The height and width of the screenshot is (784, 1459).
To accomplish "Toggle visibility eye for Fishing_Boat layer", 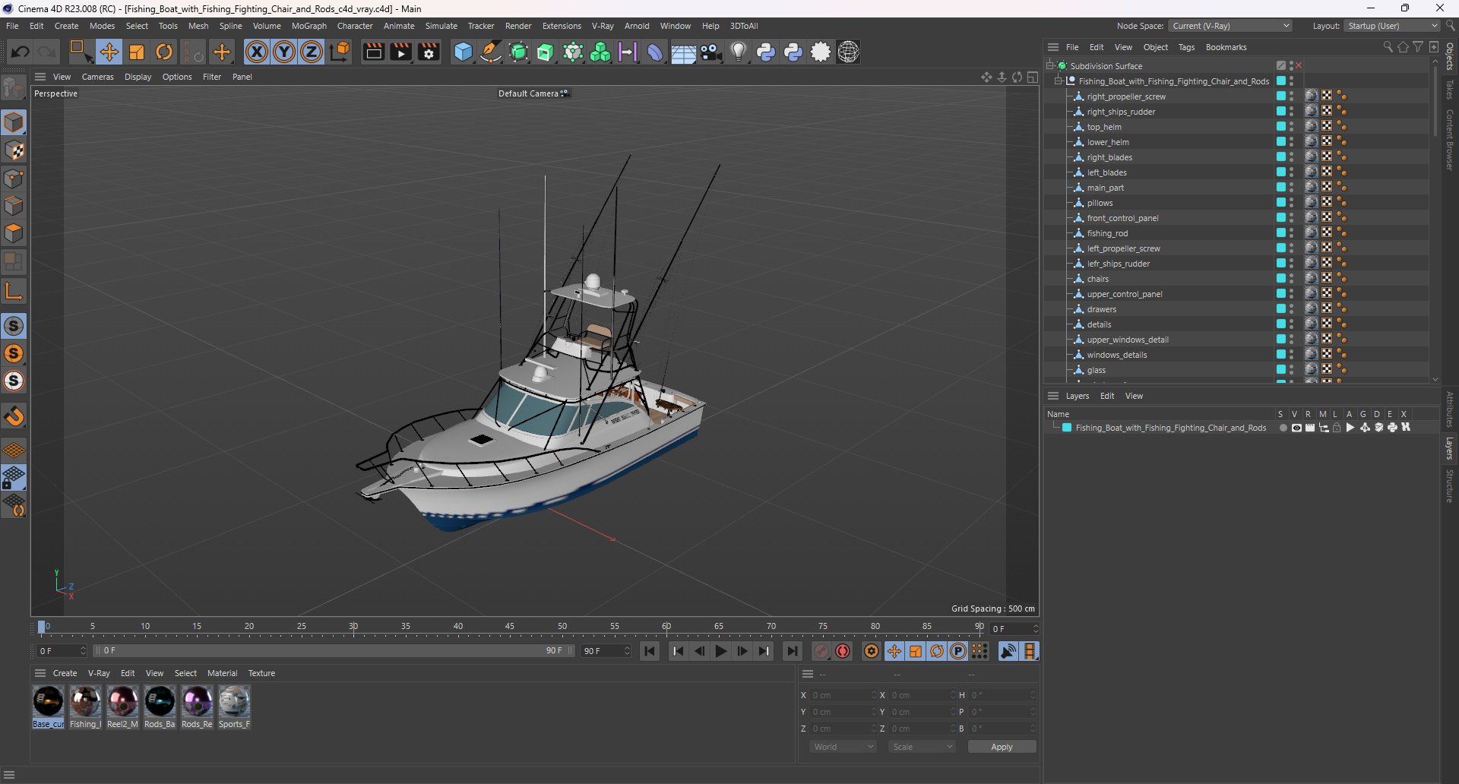I will [x=1296, y=428].
